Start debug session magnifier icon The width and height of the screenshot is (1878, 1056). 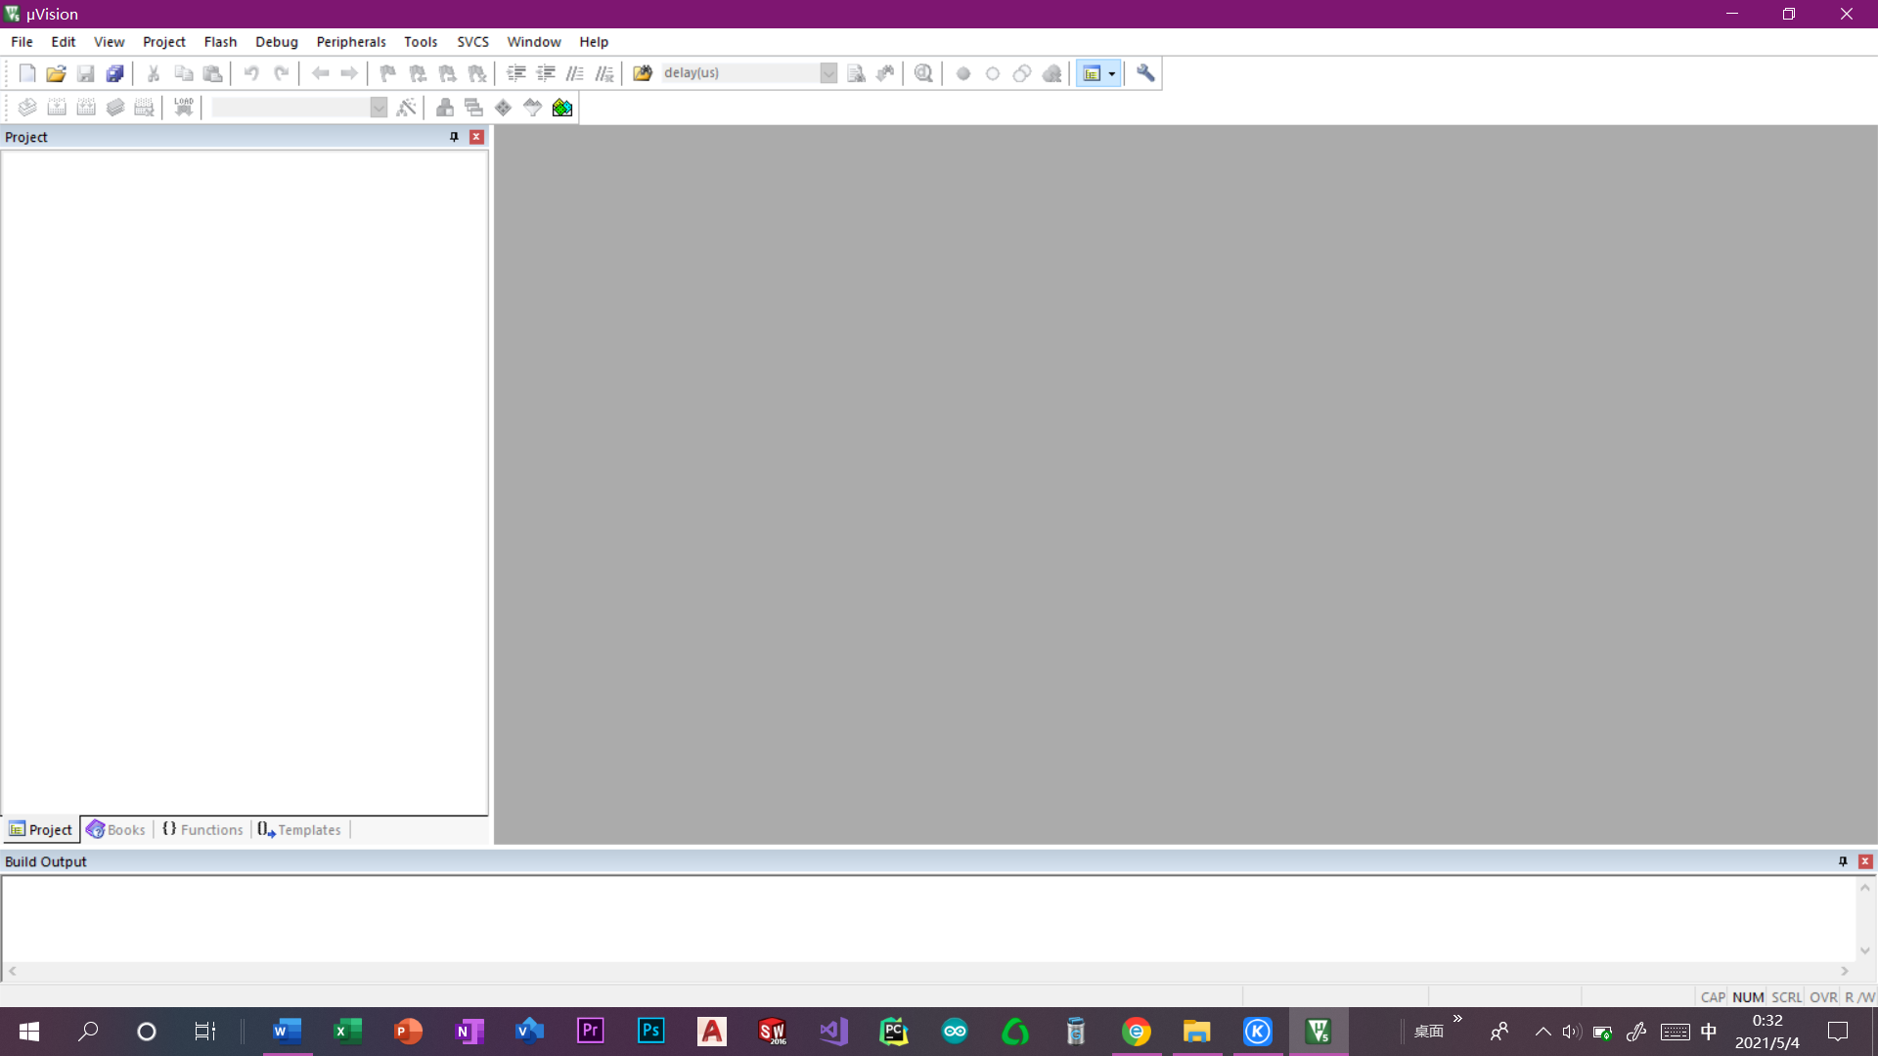pyautogui.click(x=923, y=73)
